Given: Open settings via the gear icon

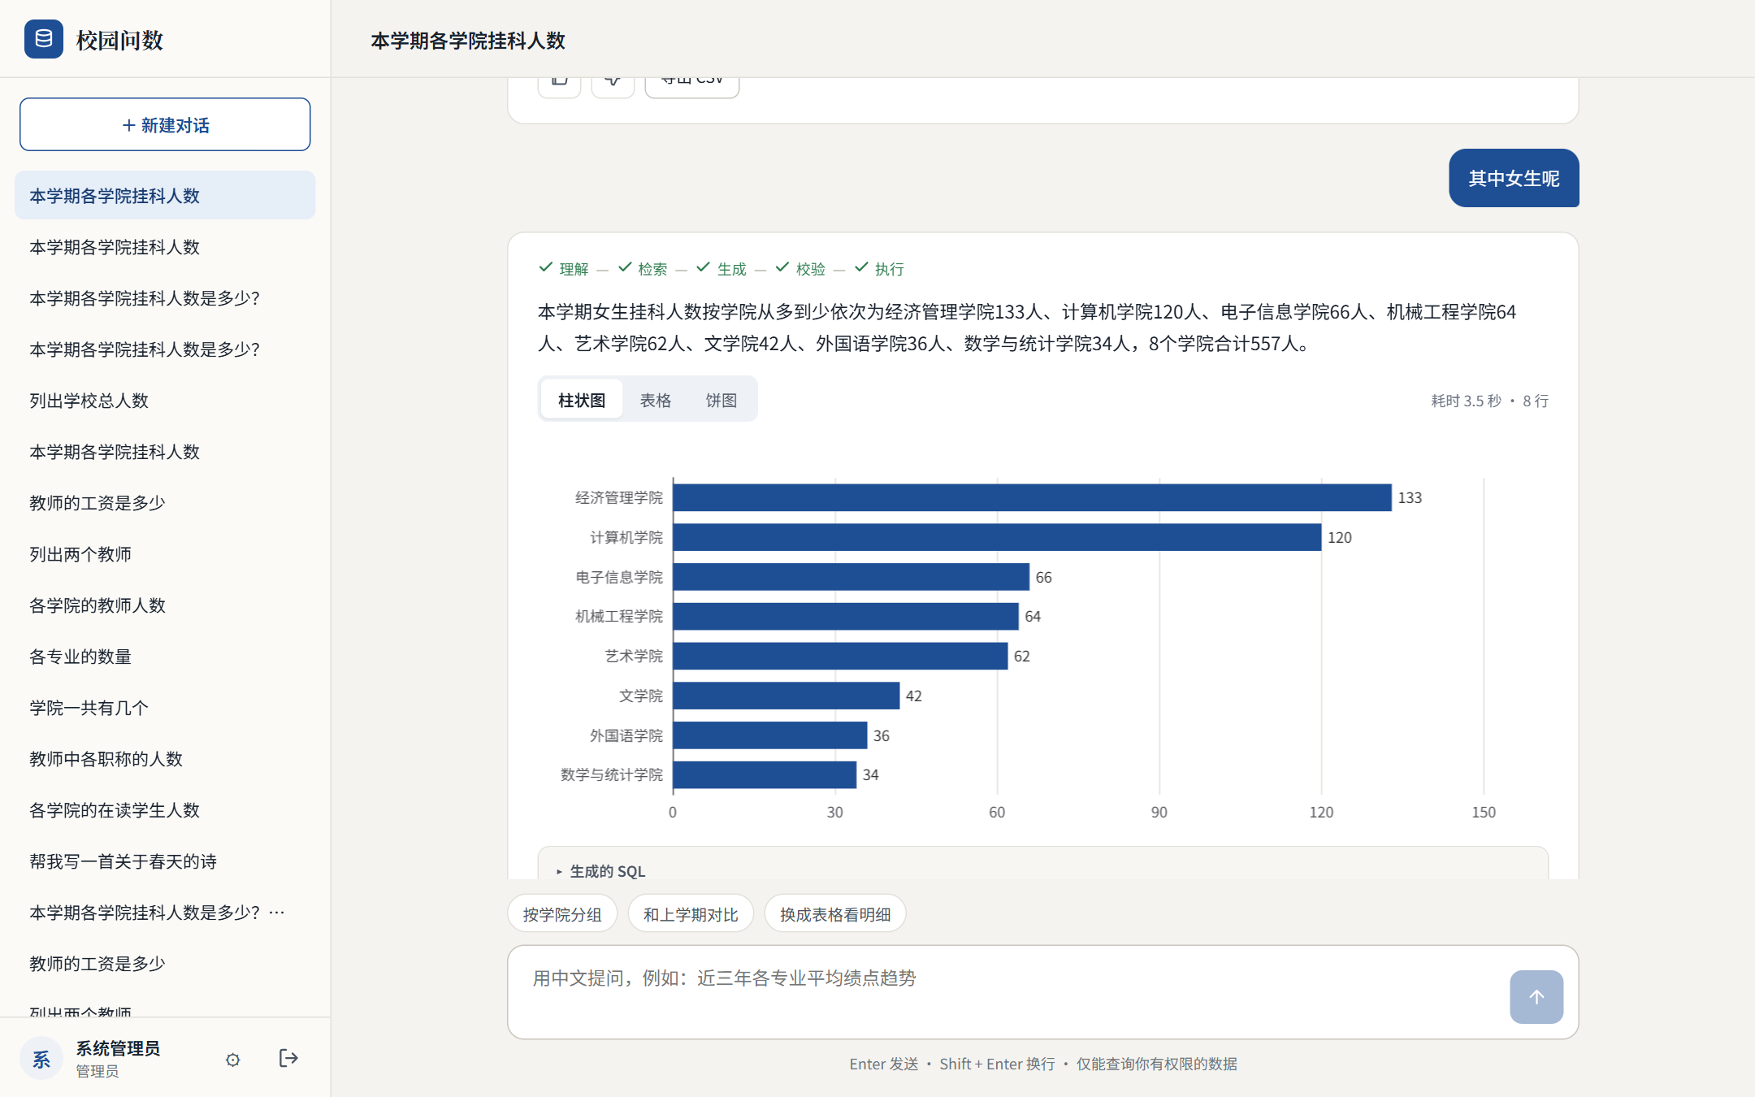Looking at the screenshot, I should tap(233, 1060).
